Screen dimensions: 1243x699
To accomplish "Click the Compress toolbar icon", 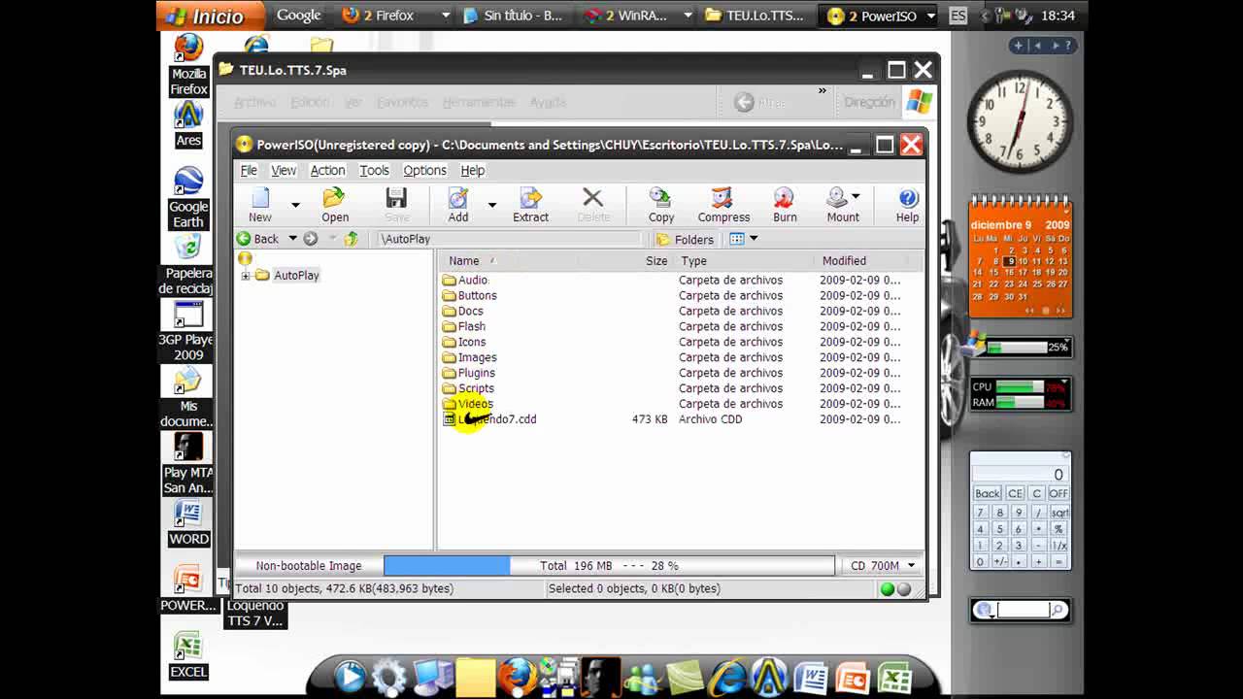I will pos(723,205).
